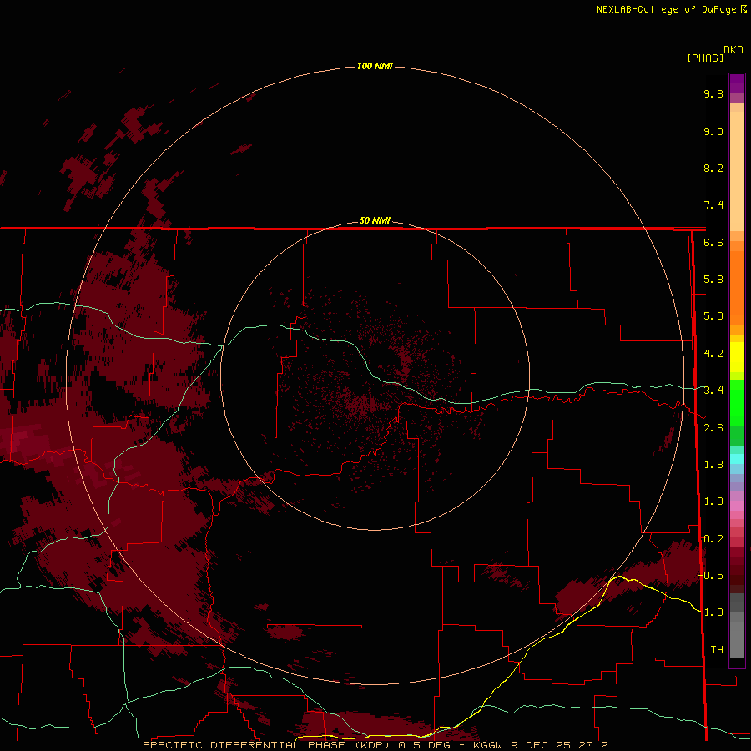
Task: Click the 3.4 scale value
Action: (x=713, y=391)
